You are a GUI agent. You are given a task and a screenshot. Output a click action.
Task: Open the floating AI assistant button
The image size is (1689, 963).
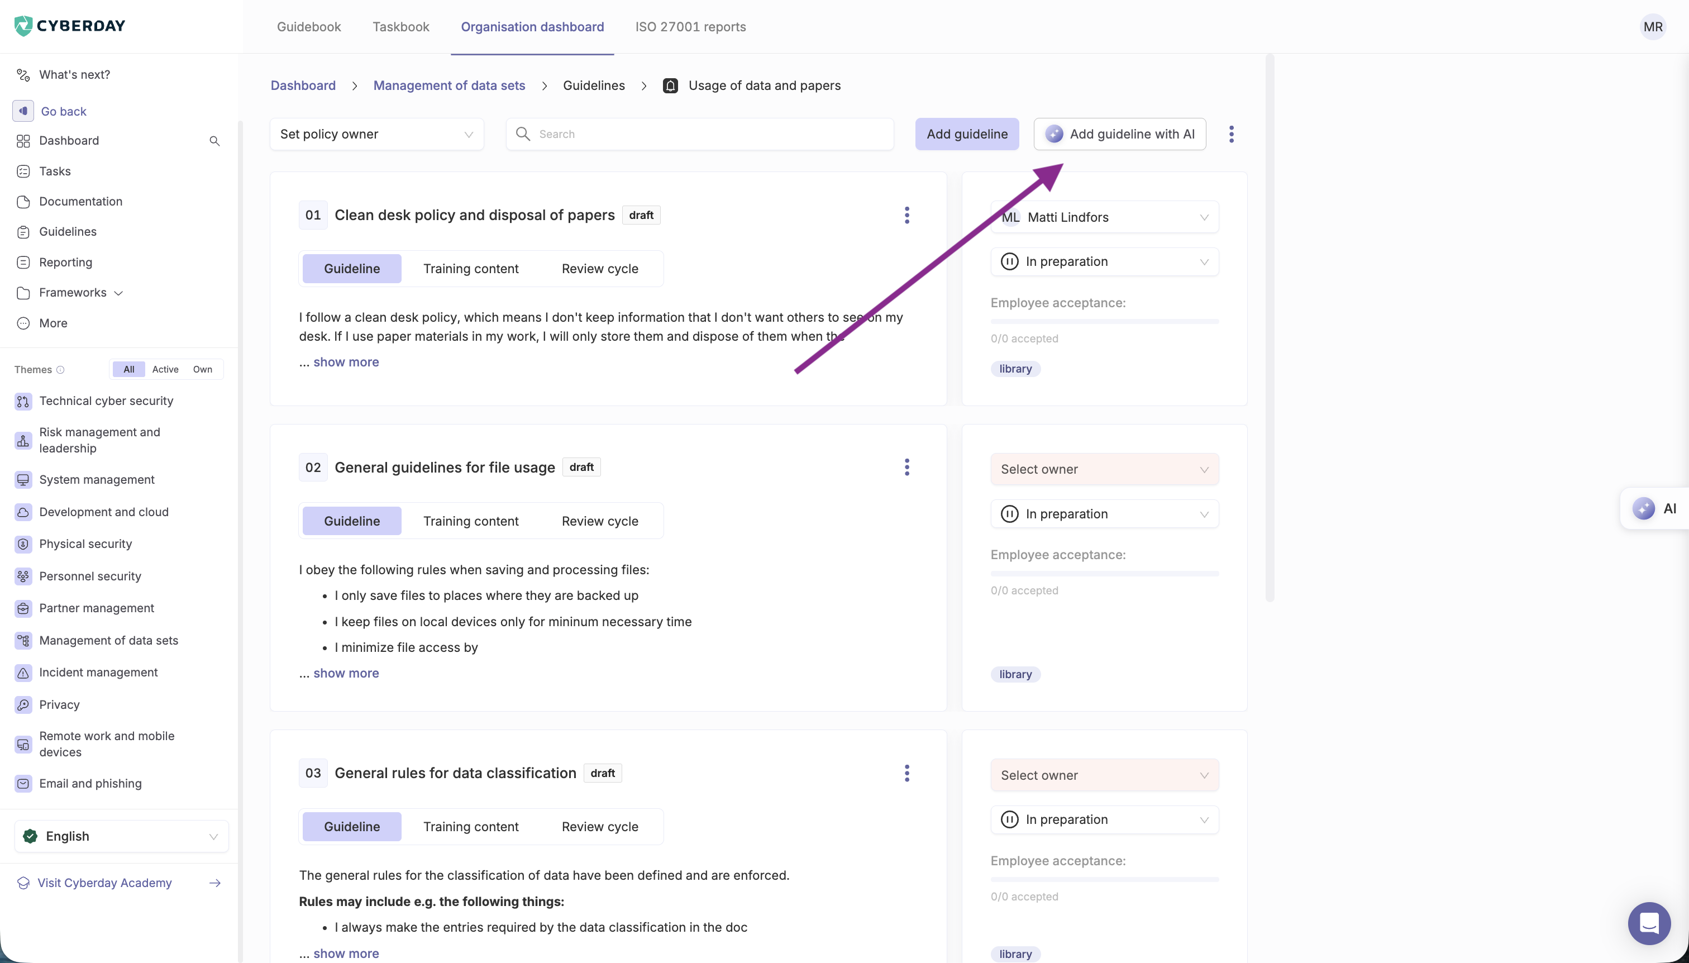1655,508
